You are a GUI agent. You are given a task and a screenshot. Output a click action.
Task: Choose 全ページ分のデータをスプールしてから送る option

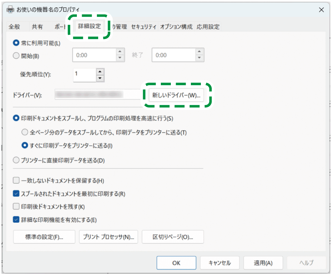pos(25,132)
